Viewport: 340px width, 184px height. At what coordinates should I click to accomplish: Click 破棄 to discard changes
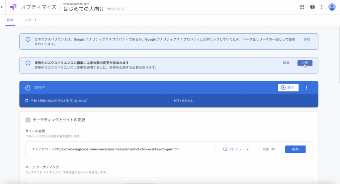pos(286,63)
